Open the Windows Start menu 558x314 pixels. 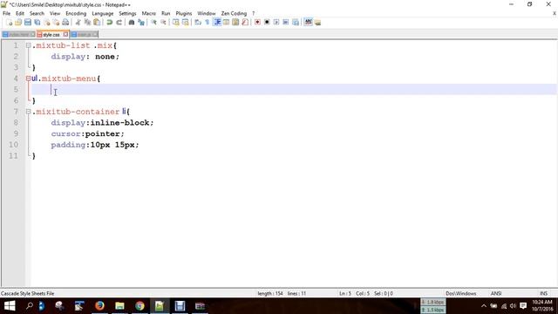(10, 306)
